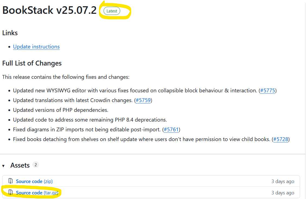Click the Assets section heading text
307x199 pixels.
pos(20,165)
